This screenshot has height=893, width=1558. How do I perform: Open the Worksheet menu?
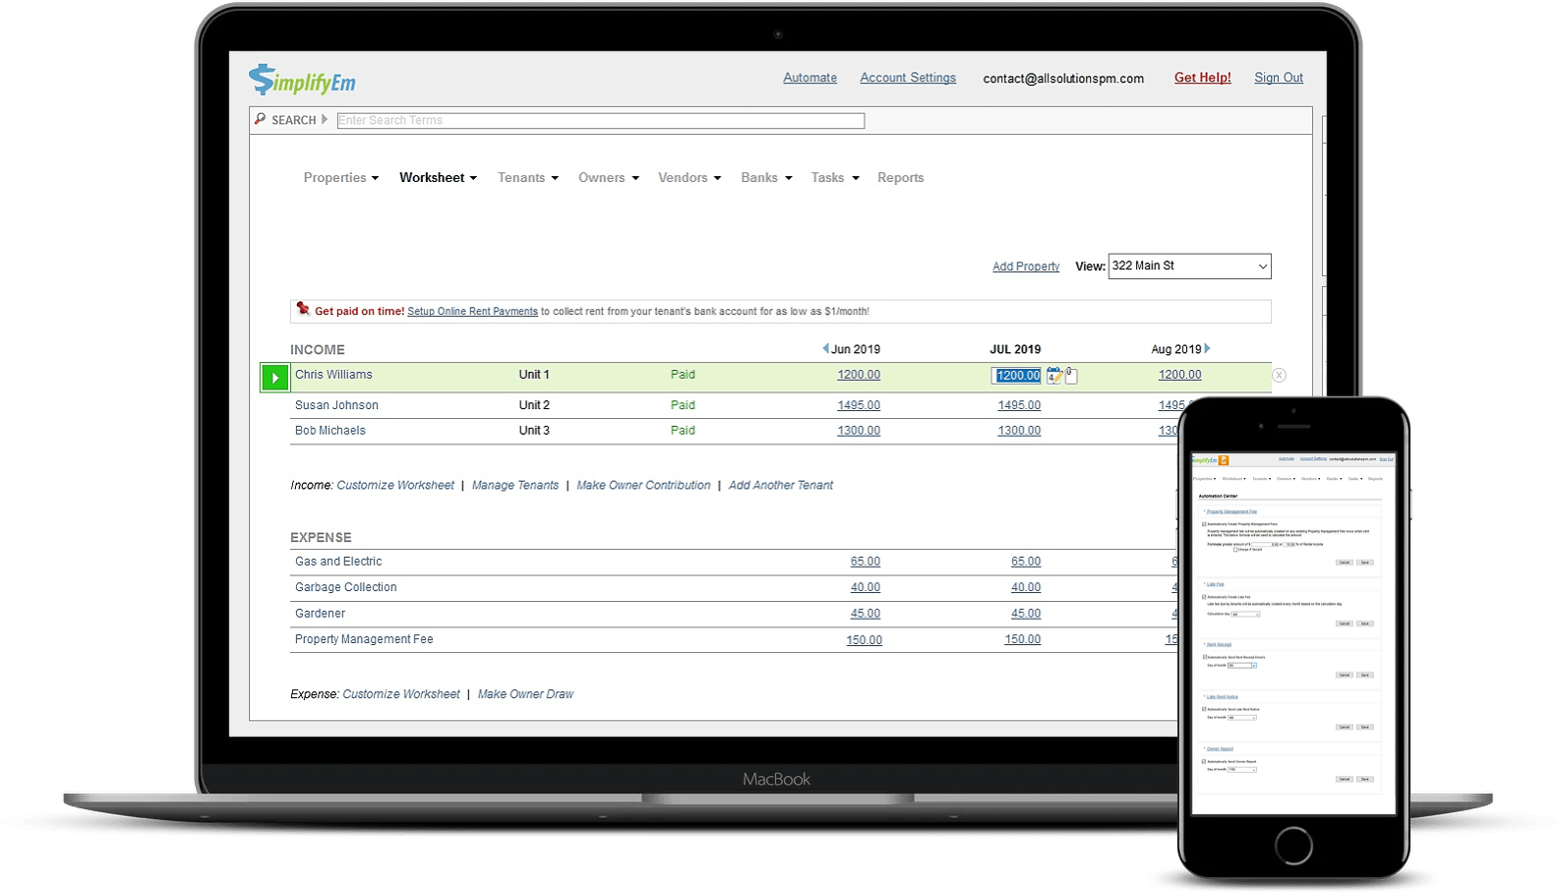coord(438,178)
